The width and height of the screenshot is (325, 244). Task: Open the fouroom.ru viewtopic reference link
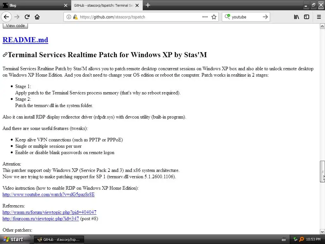(41, 219)
